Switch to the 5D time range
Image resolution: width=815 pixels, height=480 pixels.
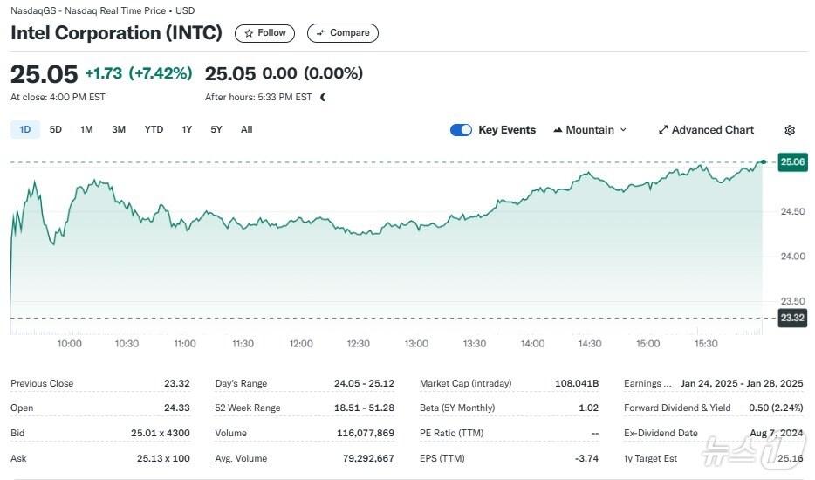click(x=56, y=129)
